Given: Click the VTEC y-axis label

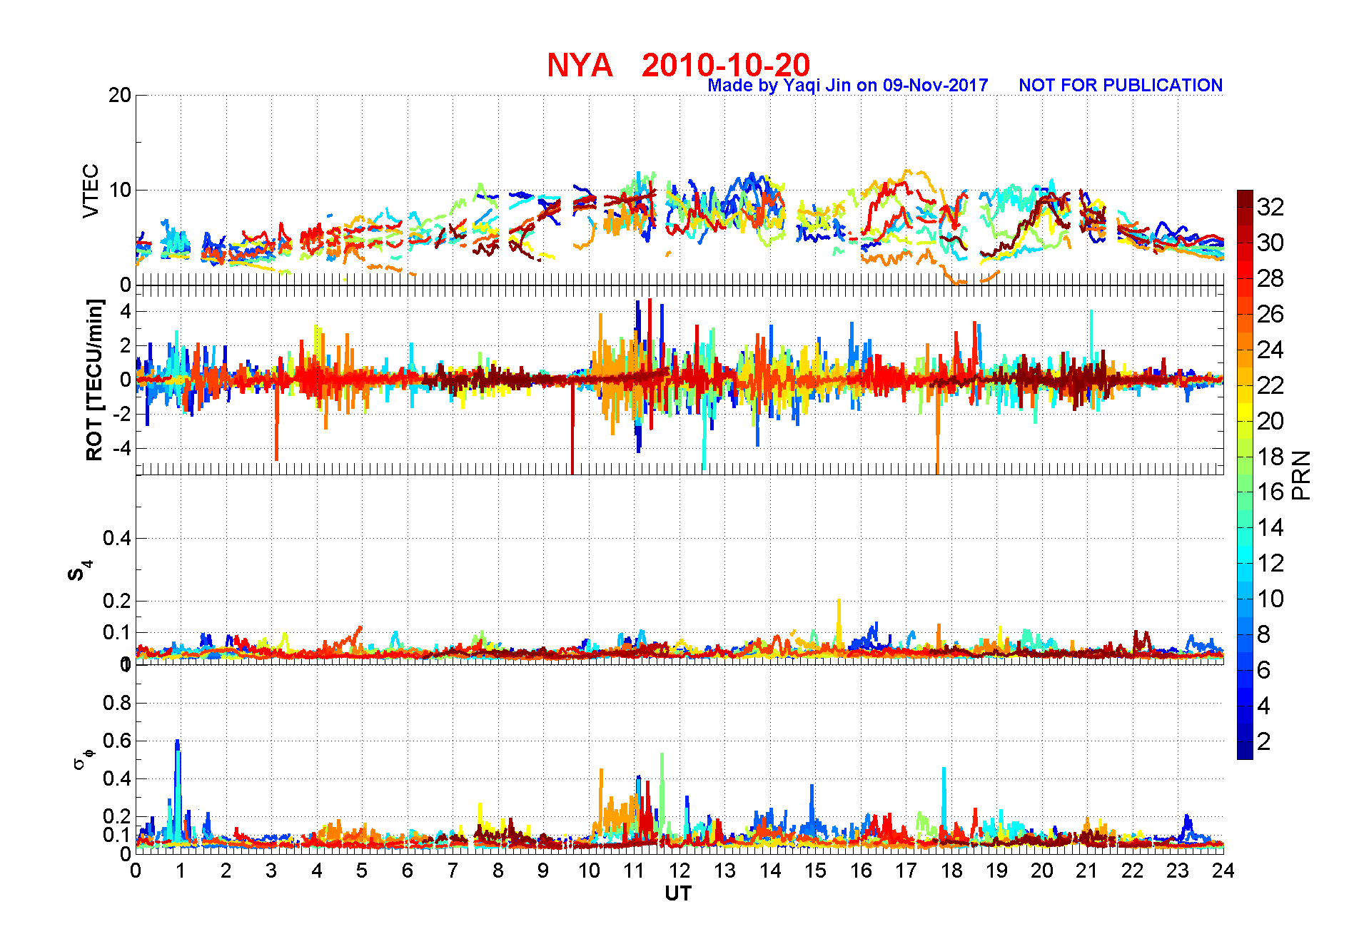Looking at the screenshot, I should pyautogui.click(x=91, y=191).
